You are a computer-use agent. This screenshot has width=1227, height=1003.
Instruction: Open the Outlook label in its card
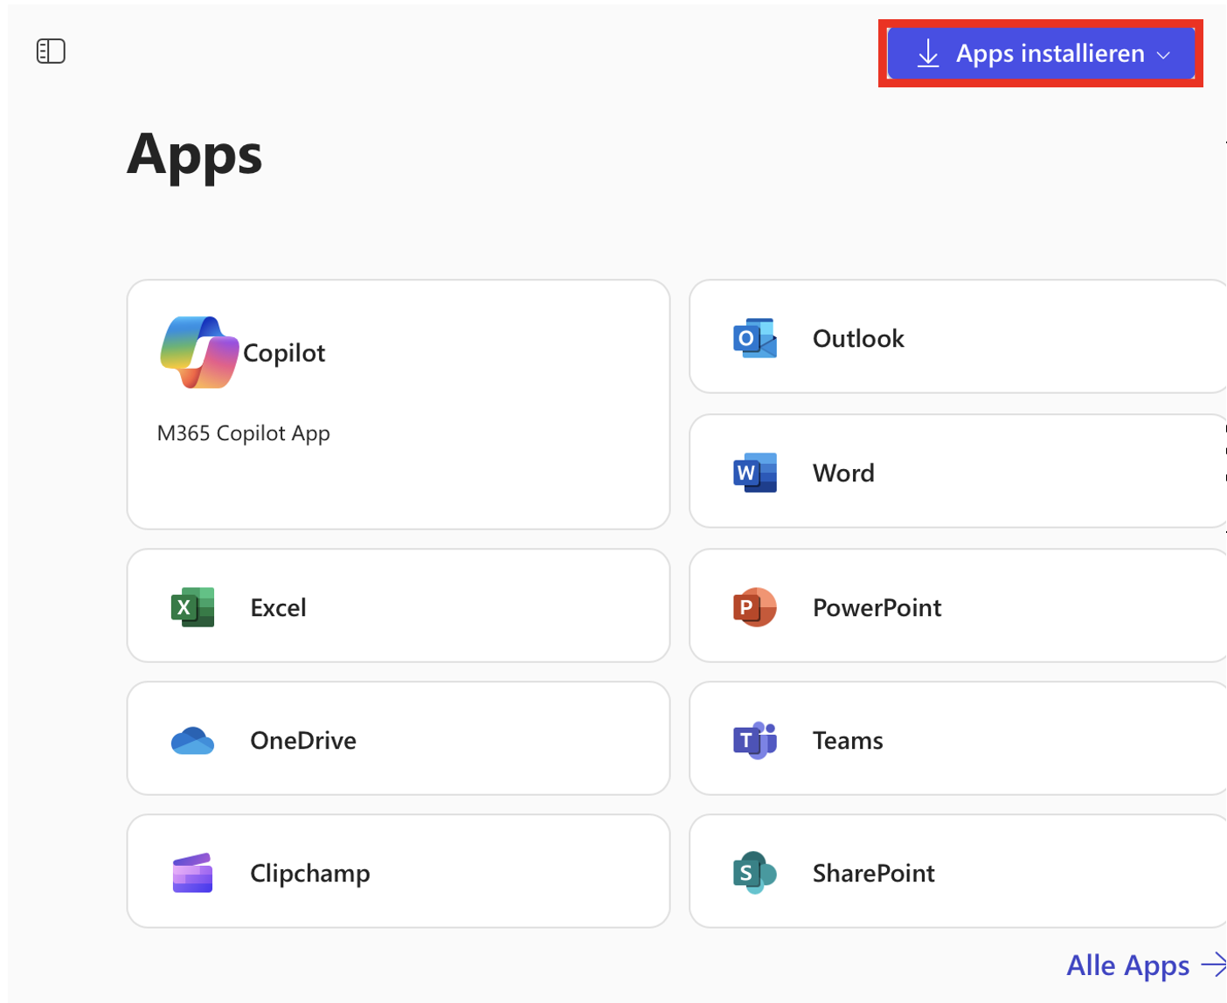pos(858,338)
